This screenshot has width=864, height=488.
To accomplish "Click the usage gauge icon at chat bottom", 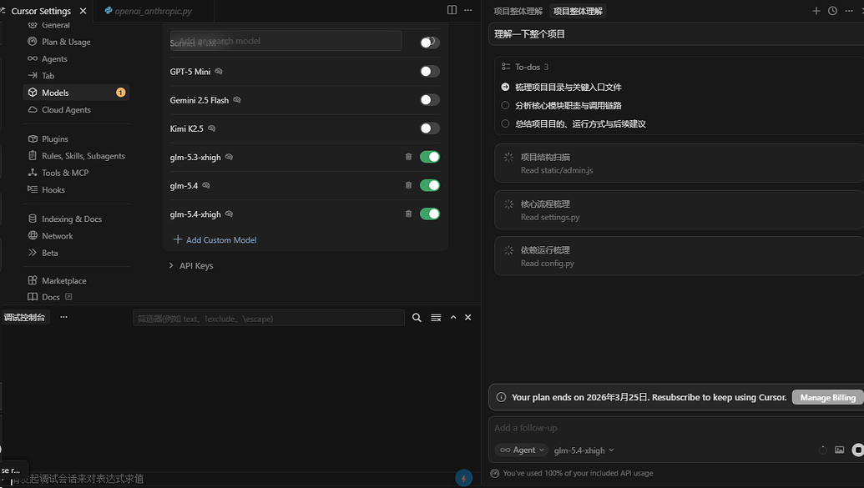I will pos(494,473).
